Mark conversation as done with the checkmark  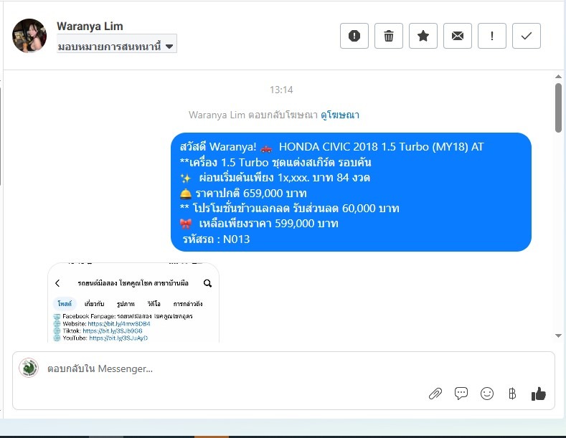[x=527, y=36]
